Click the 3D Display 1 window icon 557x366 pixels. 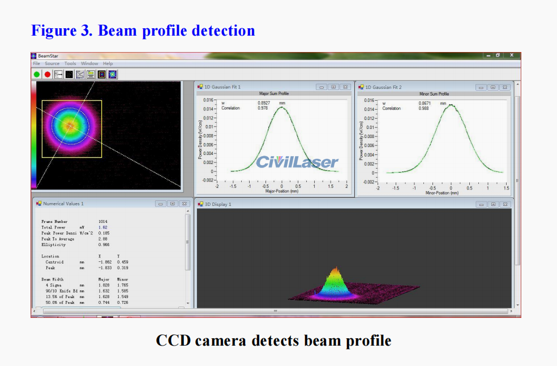click(x=200, y=204)
